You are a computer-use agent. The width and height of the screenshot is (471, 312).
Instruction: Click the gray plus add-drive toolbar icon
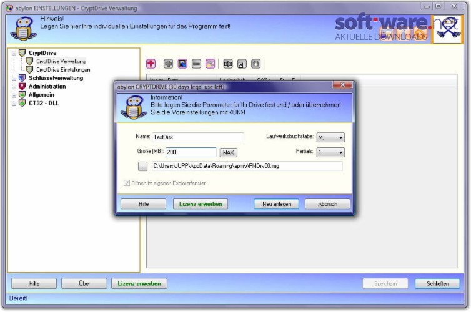[x=168, y=64]
